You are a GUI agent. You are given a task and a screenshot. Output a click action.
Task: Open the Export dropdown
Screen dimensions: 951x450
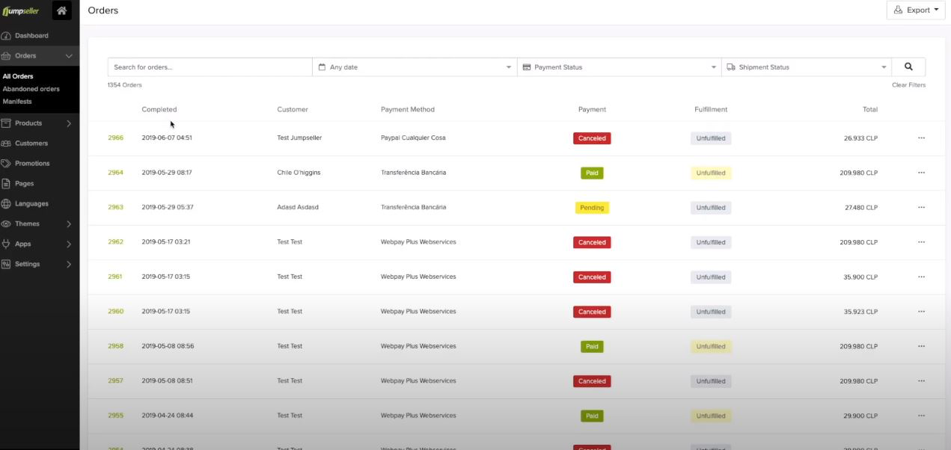coord(917,10)
